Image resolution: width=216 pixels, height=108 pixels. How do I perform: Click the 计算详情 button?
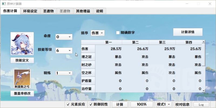pyautogui.click(x=188, y=32)
